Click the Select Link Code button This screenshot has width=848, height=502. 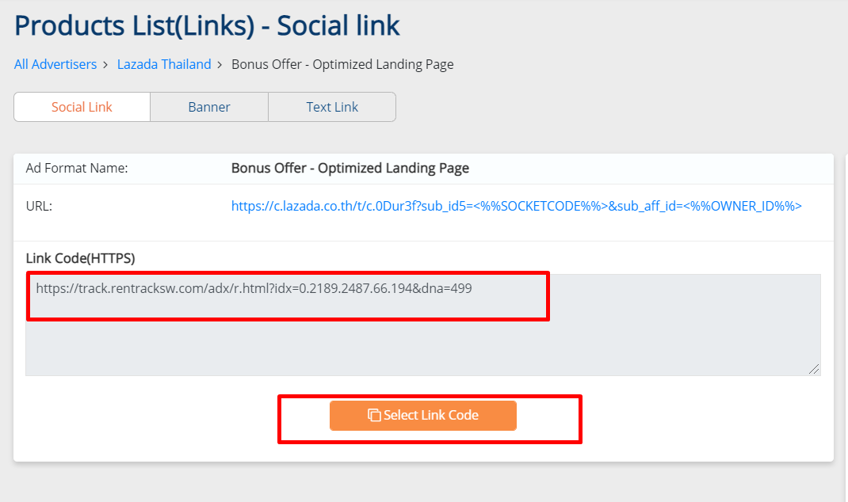pos(423,416)
